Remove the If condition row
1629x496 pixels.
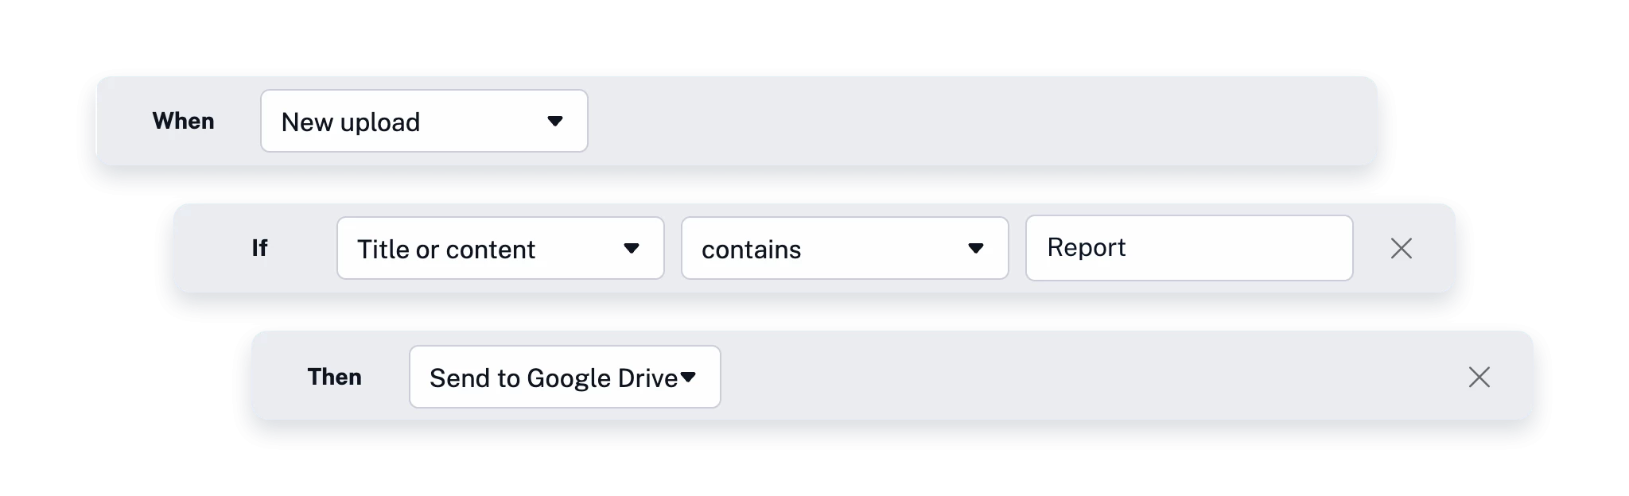pyautogui.click(x=1401, y=249)
